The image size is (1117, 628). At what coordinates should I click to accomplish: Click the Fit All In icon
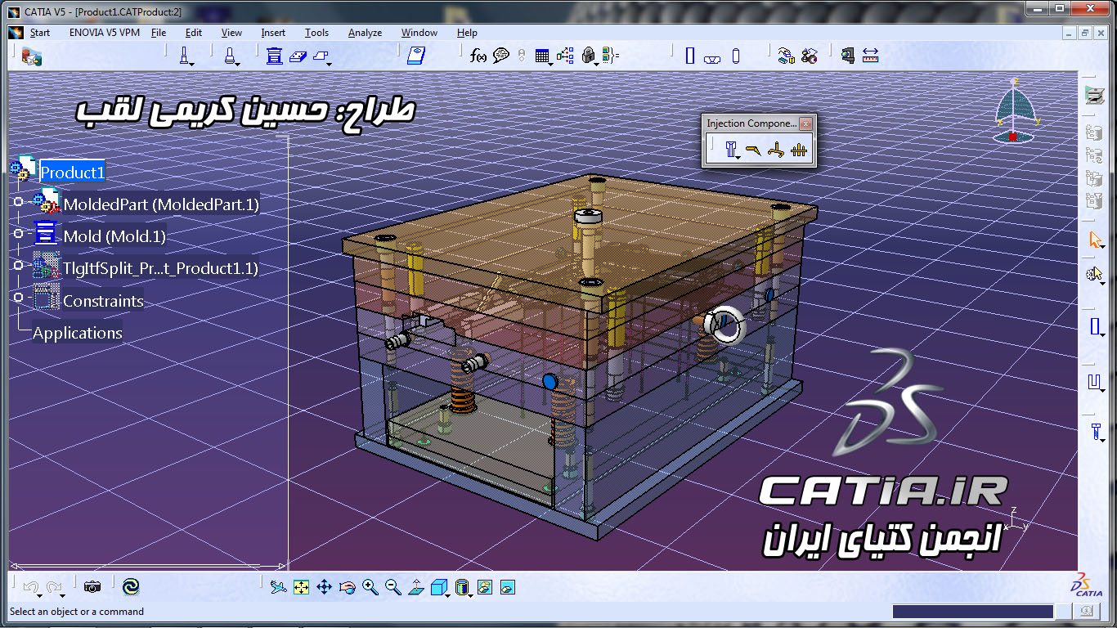tap(302, 587)
